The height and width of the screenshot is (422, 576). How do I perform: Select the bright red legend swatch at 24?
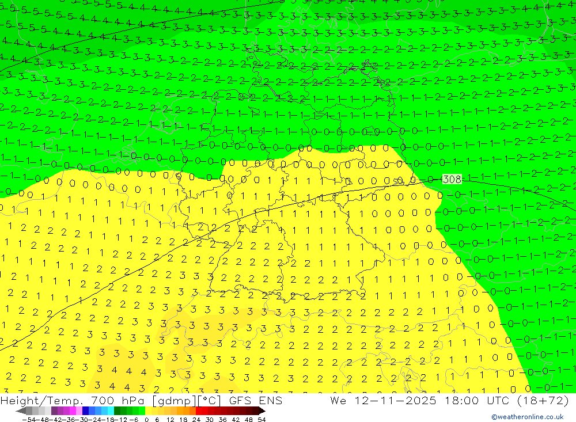coord(199,411)
